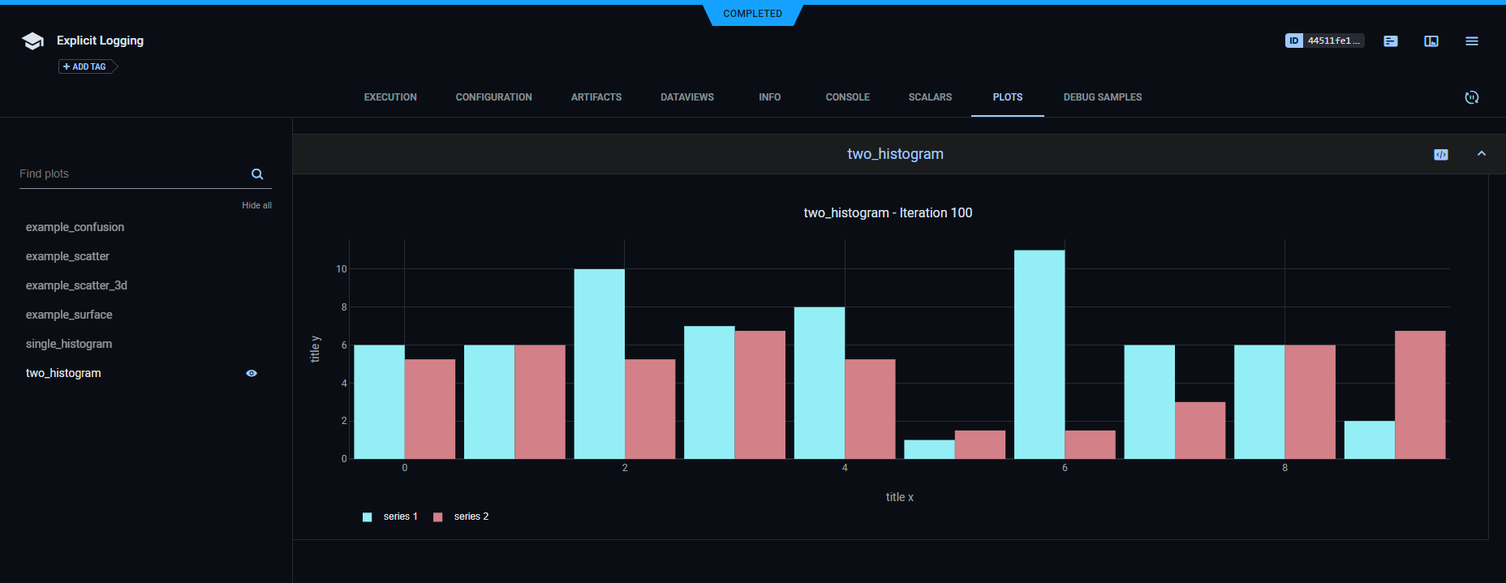Select example_scatter_3d from plot list

click(x=76, y=285)
